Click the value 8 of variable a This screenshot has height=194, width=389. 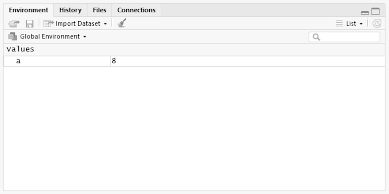pyautogui.click(x=114, y=61)
